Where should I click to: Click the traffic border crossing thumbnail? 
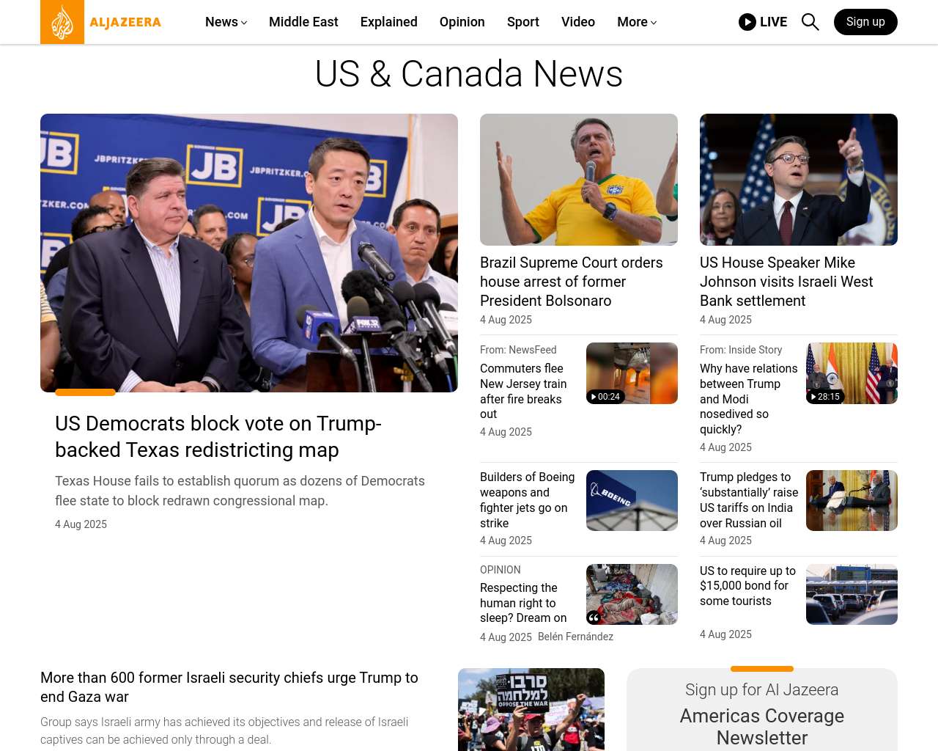pyautogui.click(x=852, y=594)
